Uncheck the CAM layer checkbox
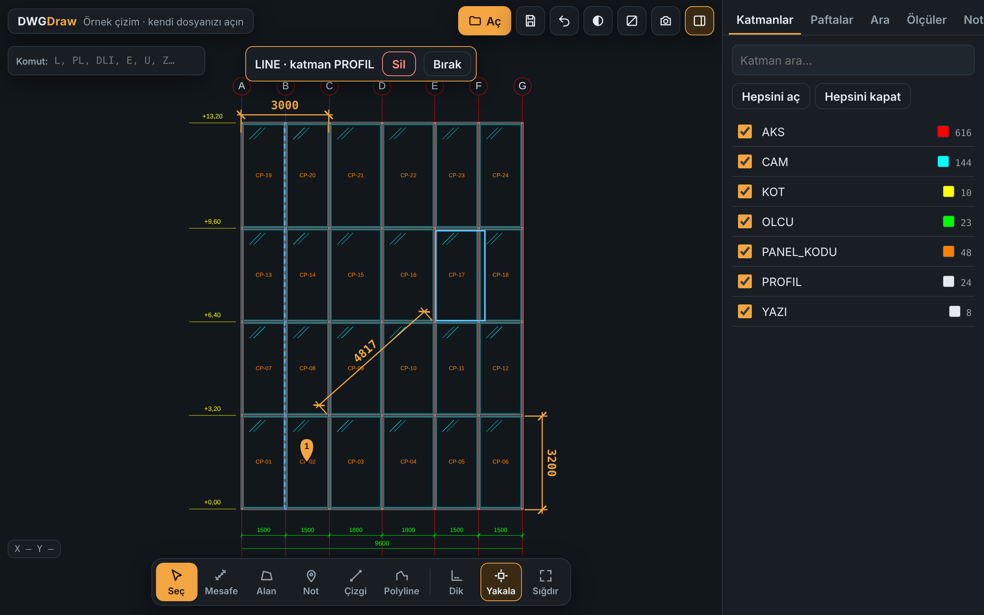The image size is (984, 615). 745,161
